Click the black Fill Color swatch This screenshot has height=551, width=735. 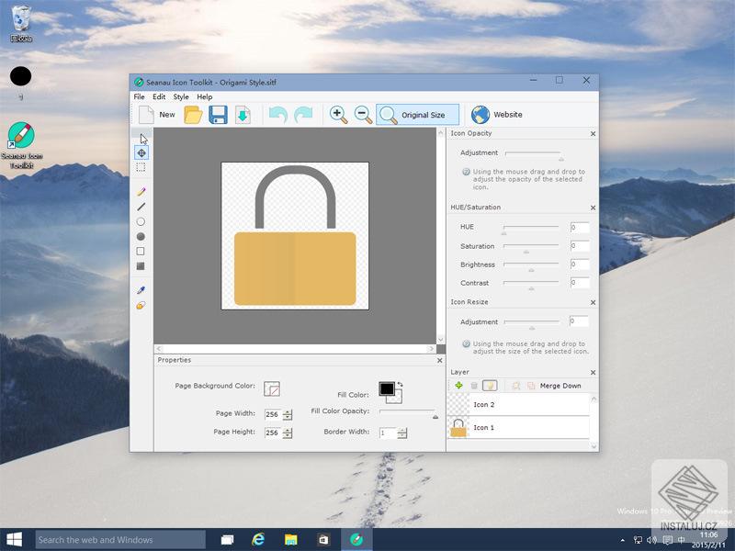point(387,388)
